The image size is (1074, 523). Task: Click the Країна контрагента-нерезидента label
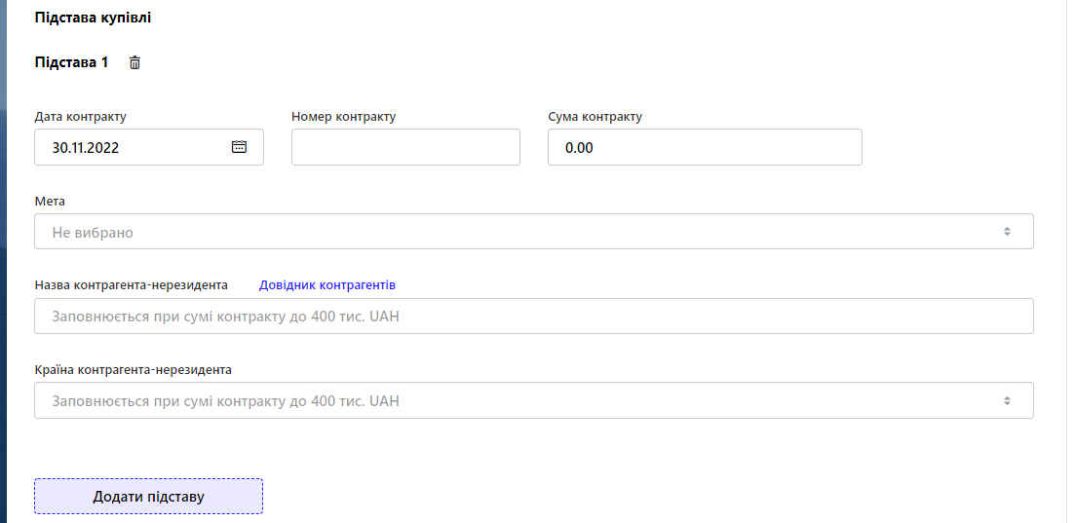coord(134,370)
